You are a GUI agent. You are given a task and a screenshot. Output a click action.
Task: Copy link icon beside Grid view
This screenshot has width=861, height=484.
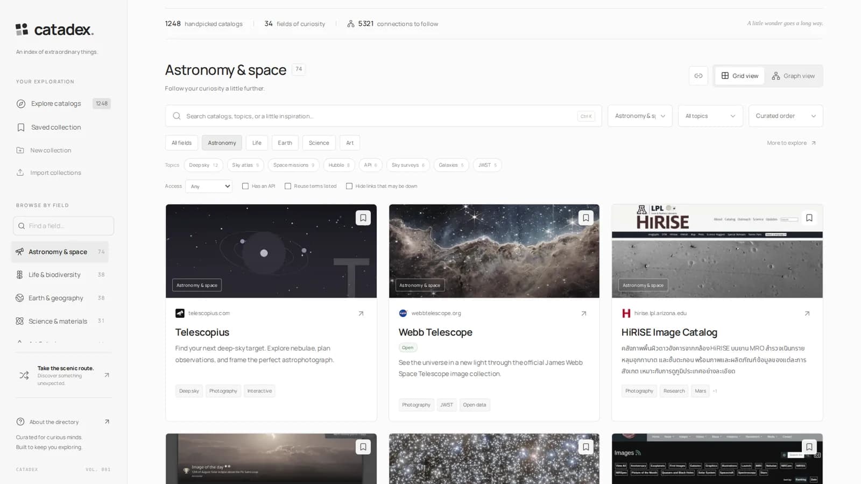coord(698,76)
